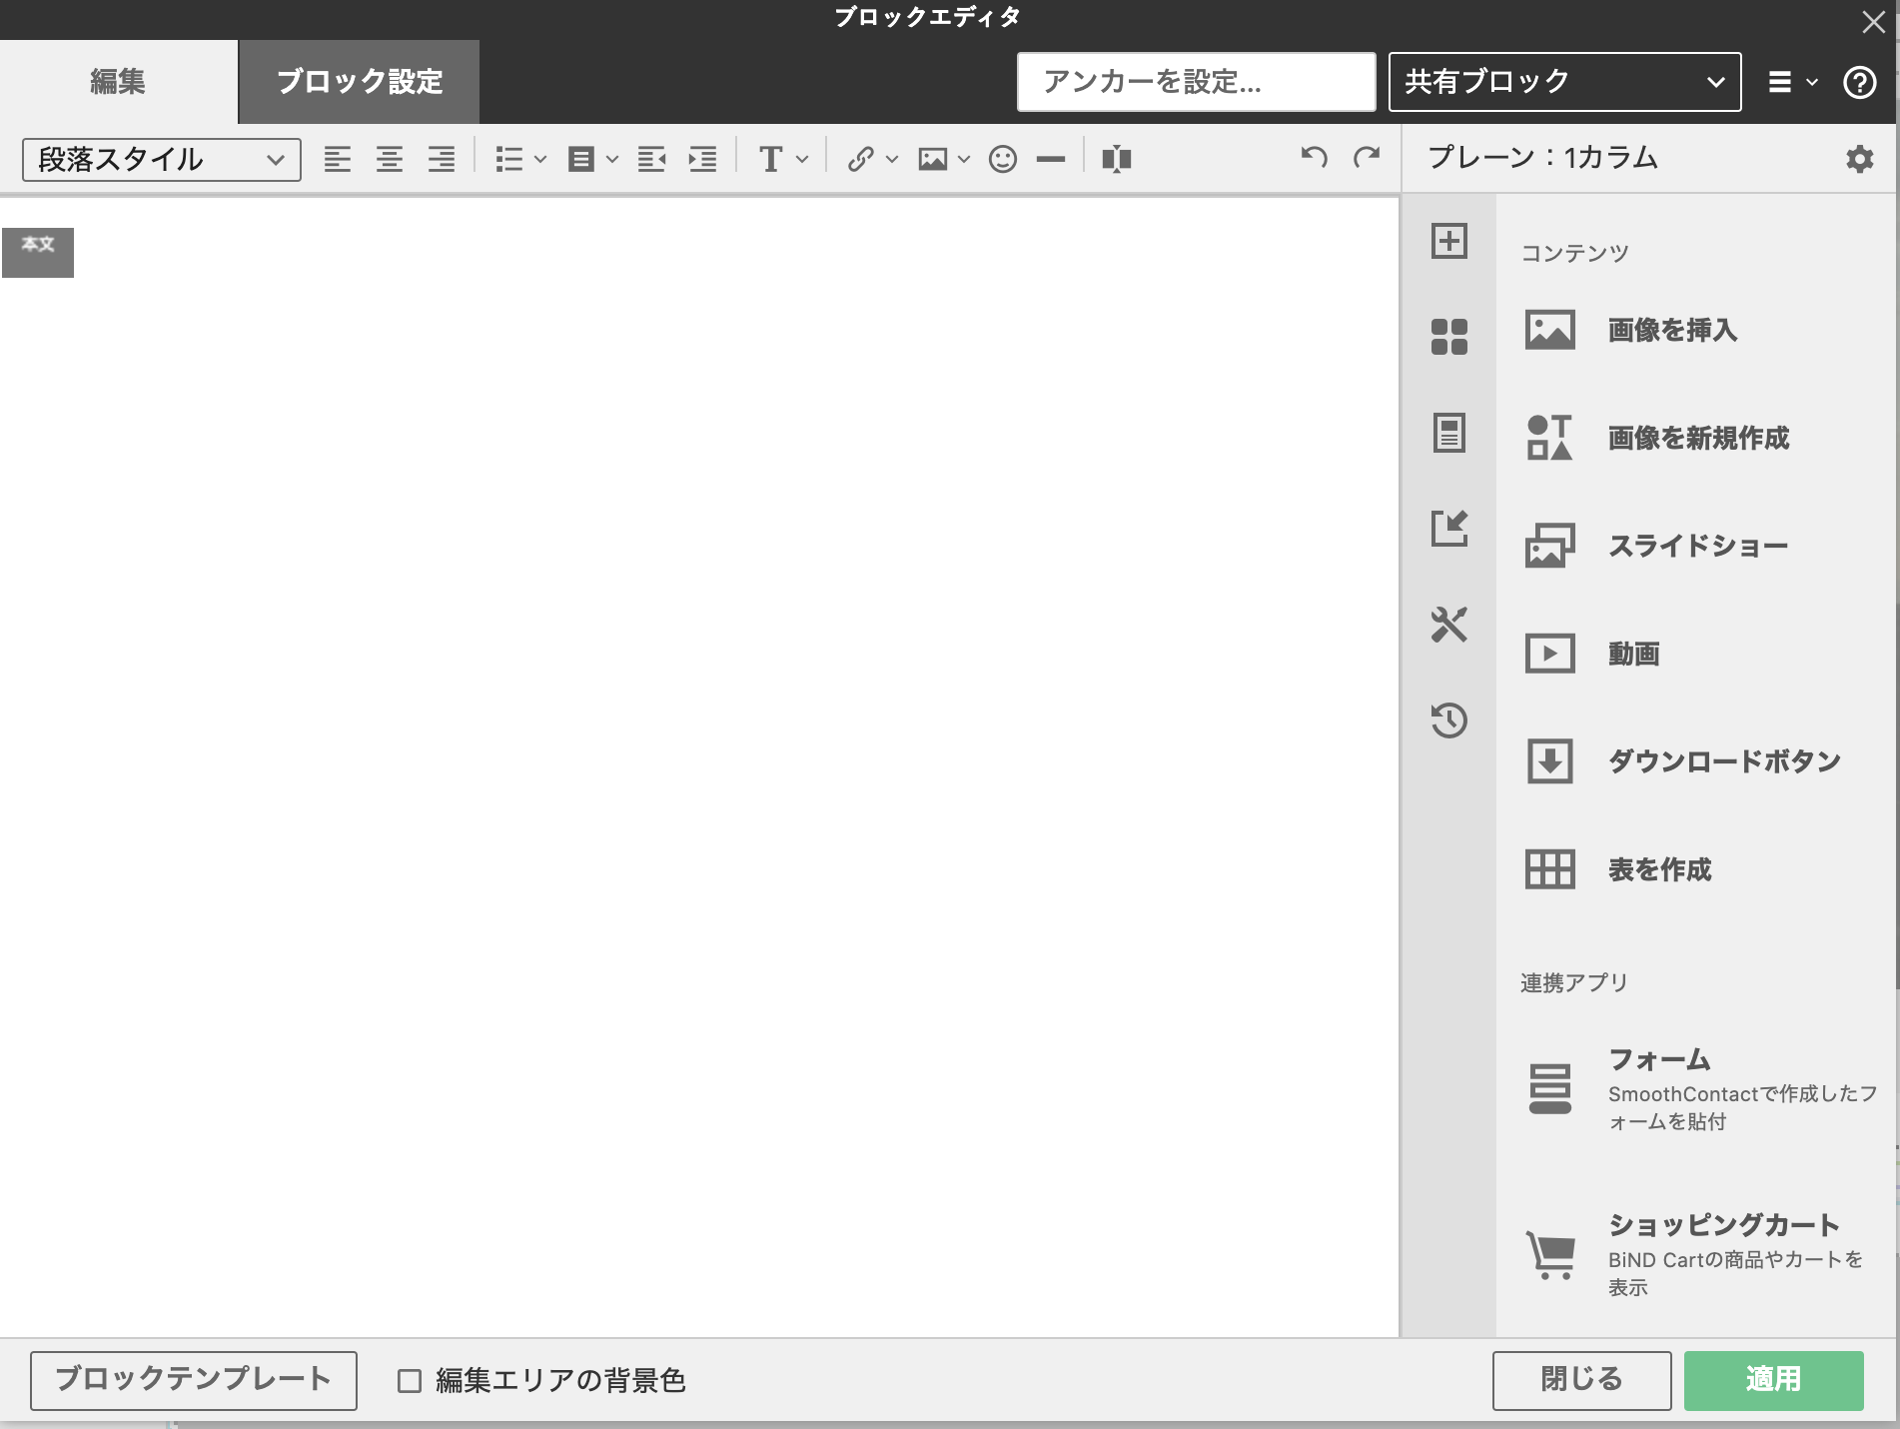
Task: Click the insert link icon
Action: (x=860, y=159)
